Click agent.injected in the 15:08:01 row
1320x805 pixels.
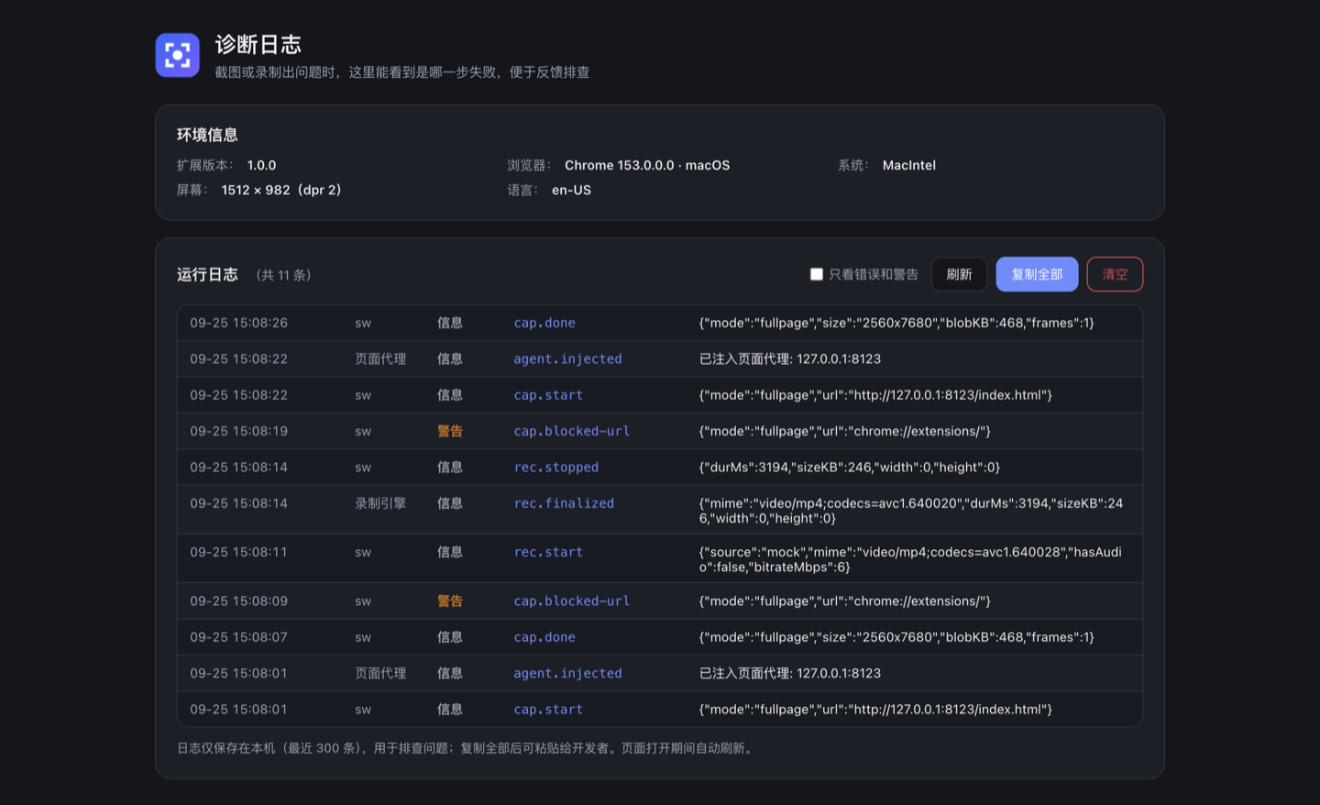[567, 673]
